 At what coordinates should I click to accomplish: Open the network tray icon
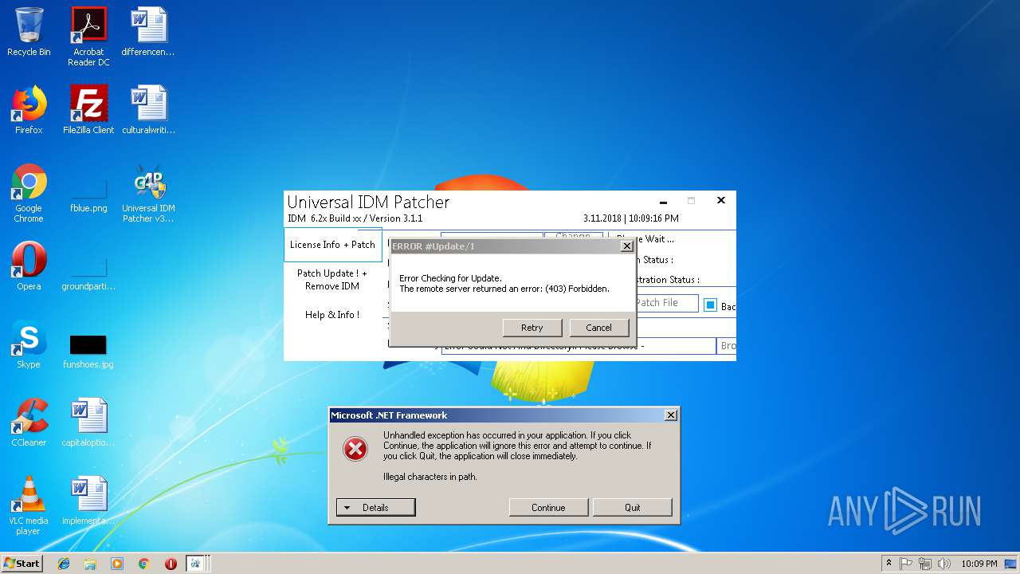click(x=925, y=564)
